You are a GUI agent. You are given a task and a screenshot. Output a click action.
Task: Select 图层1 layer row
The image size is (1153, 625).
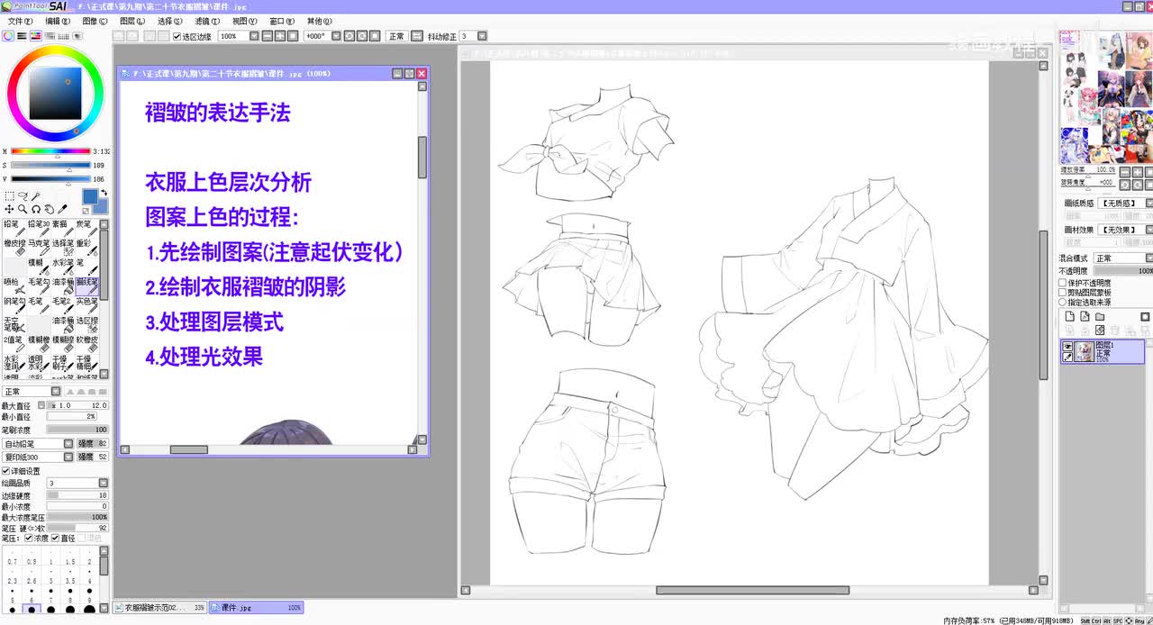coord(1103,351)
